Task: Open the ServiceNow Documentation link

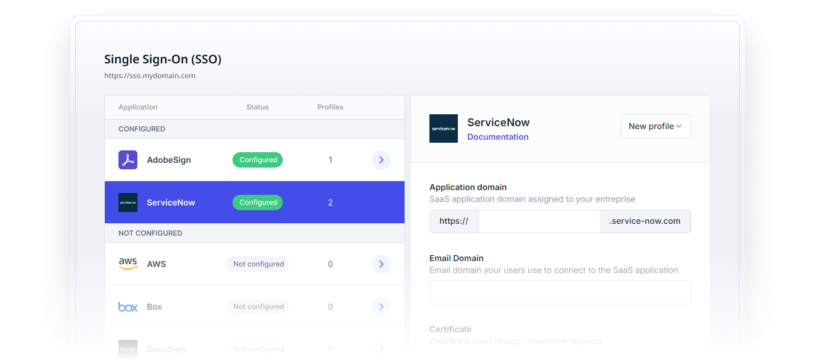Action: (x=498, y=137)
